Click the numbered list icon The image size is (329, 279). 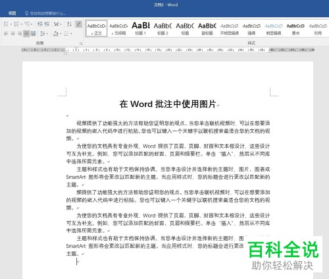click(16, 24)
